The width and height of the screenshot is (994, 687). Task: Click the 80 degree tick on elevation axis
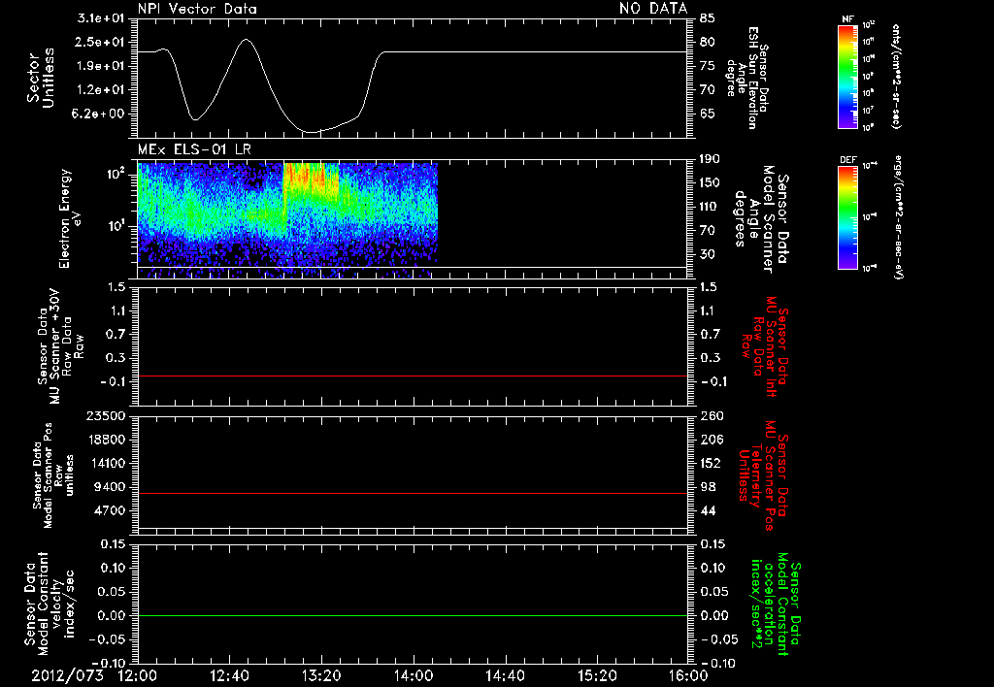pos(707,42)
